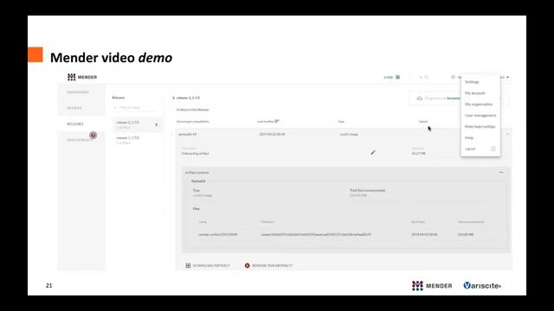Click the Remove this artifact button
554x311 pixels.
pos(268,265)
